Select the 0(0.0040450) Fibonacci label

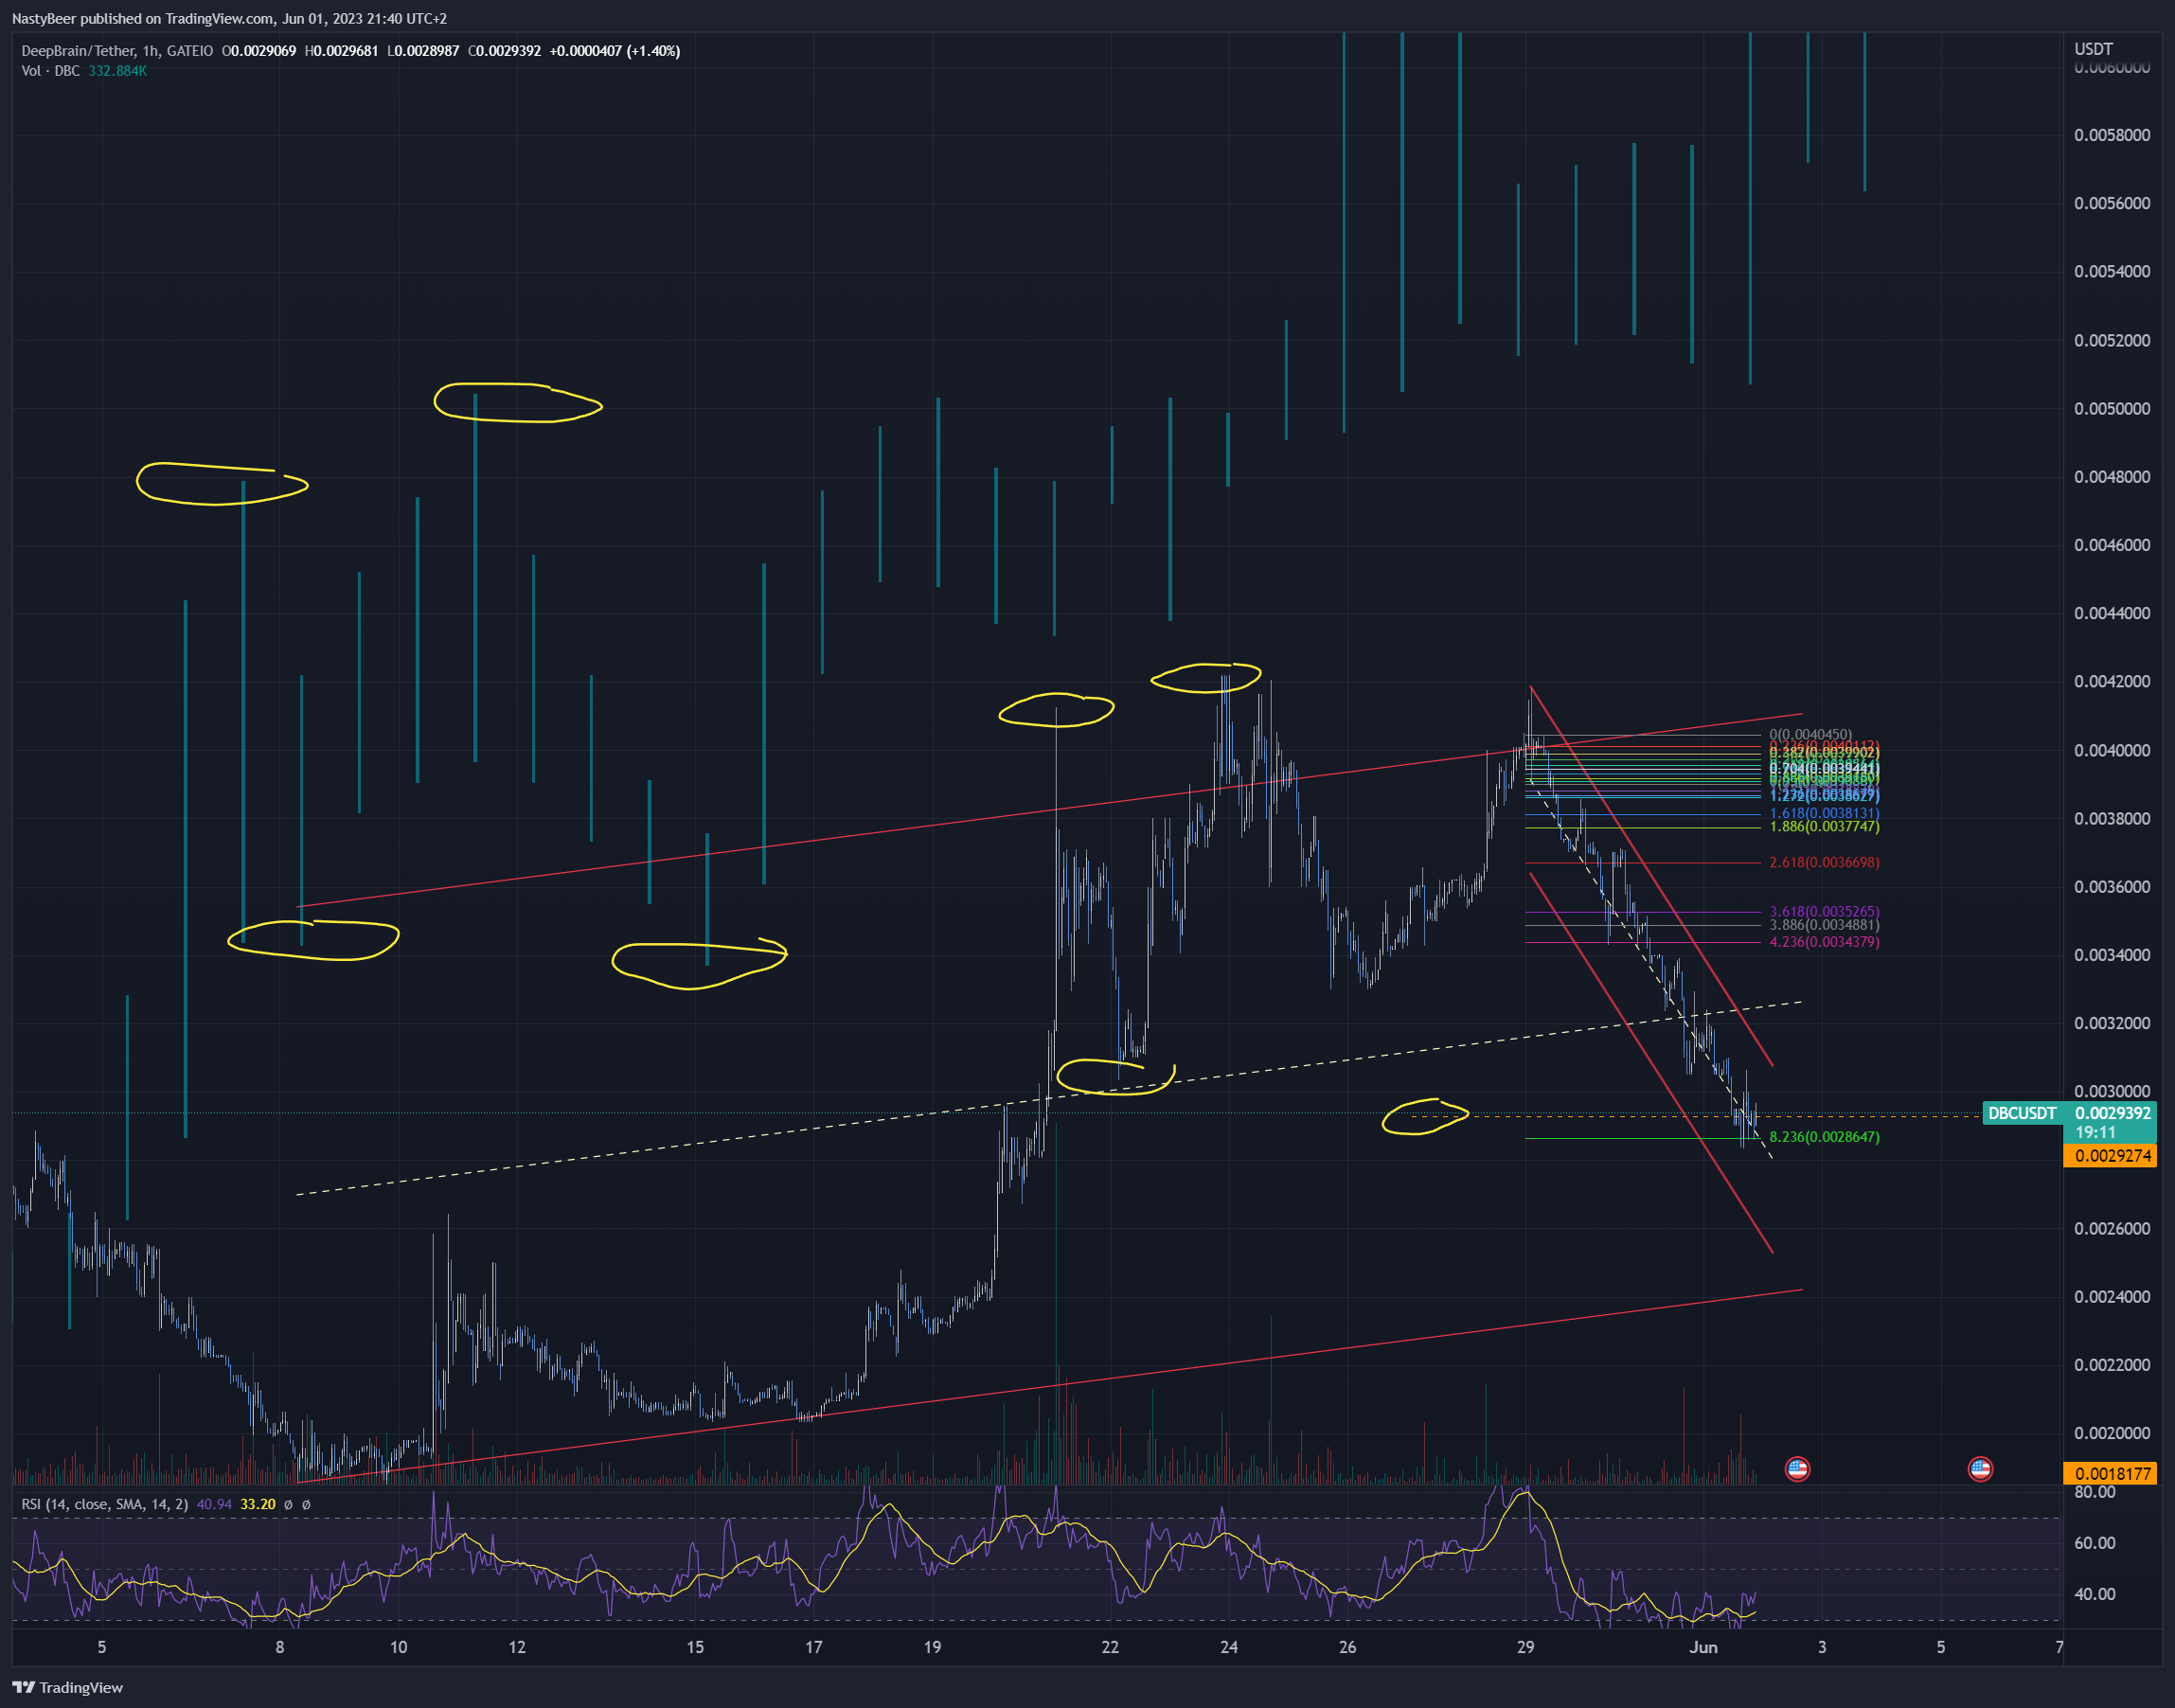click(1810, 735)
